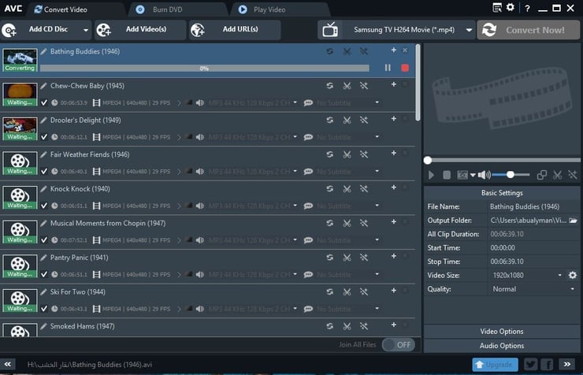Expand the Add CD Disc dropdown arrow
The image size is (583, 375).
(x=86, y=30)
